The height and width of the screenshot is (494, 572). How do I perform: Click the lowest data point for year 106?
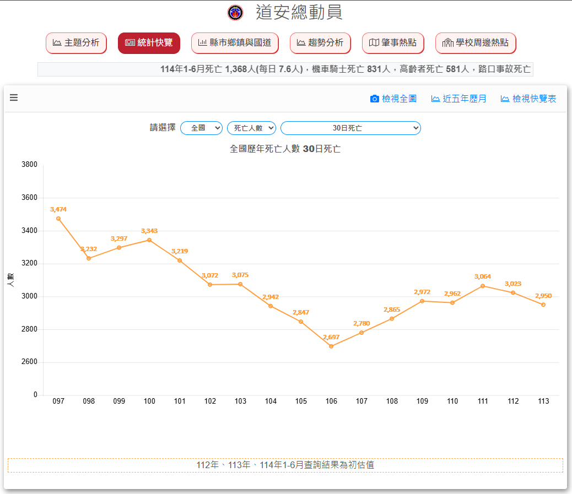331,346
